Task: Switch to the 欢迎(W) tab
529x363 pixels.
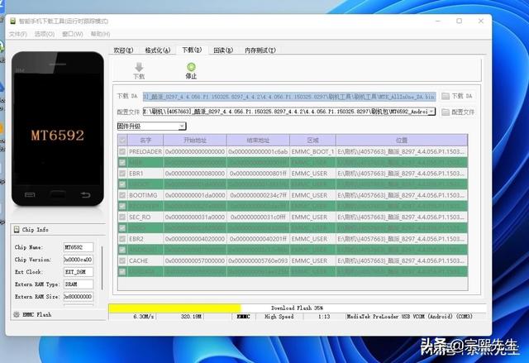Action: click(x=123, y=50)
